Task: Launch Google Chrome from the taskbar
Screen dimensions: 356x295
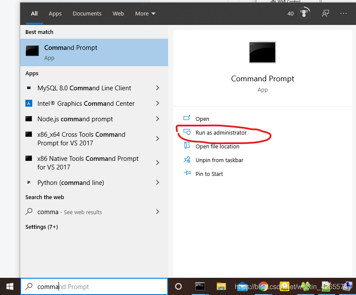Action: [264, 286]
